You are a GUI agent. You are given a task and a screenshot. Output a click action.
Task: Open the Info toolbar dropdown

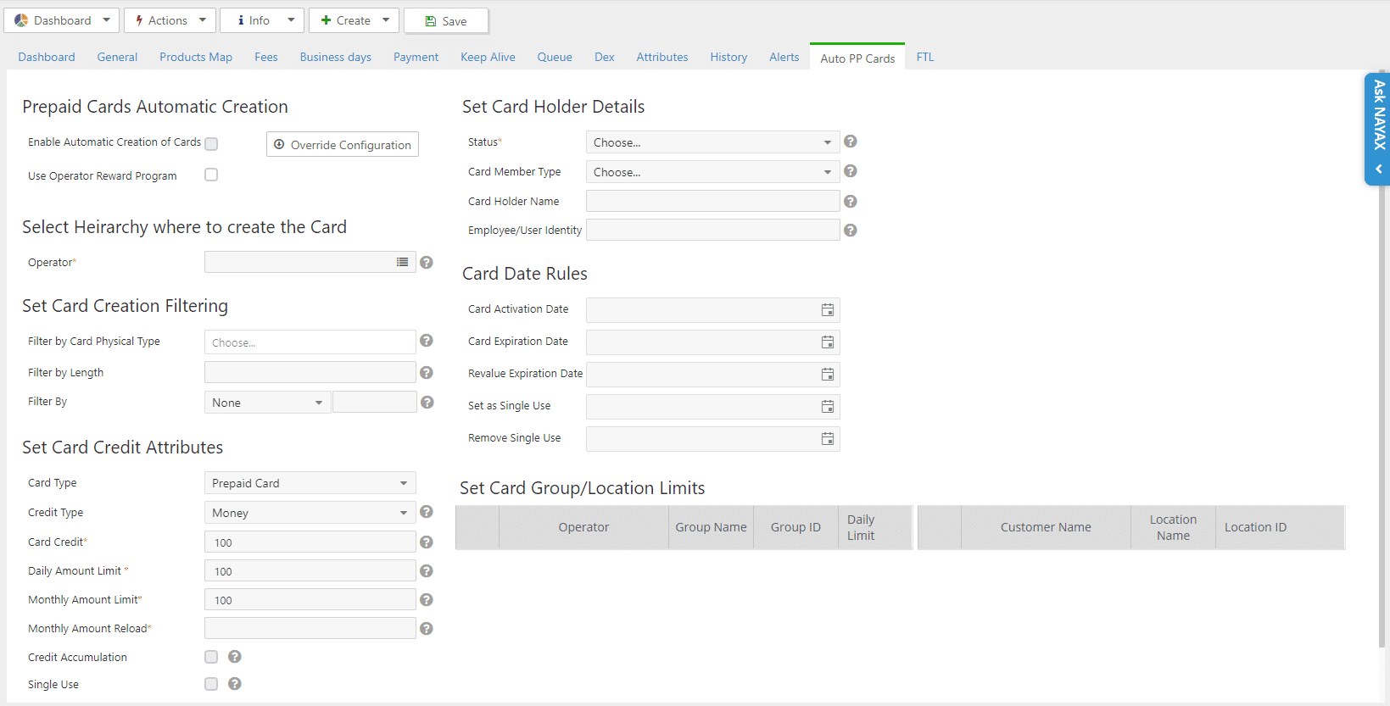[262, 20]
